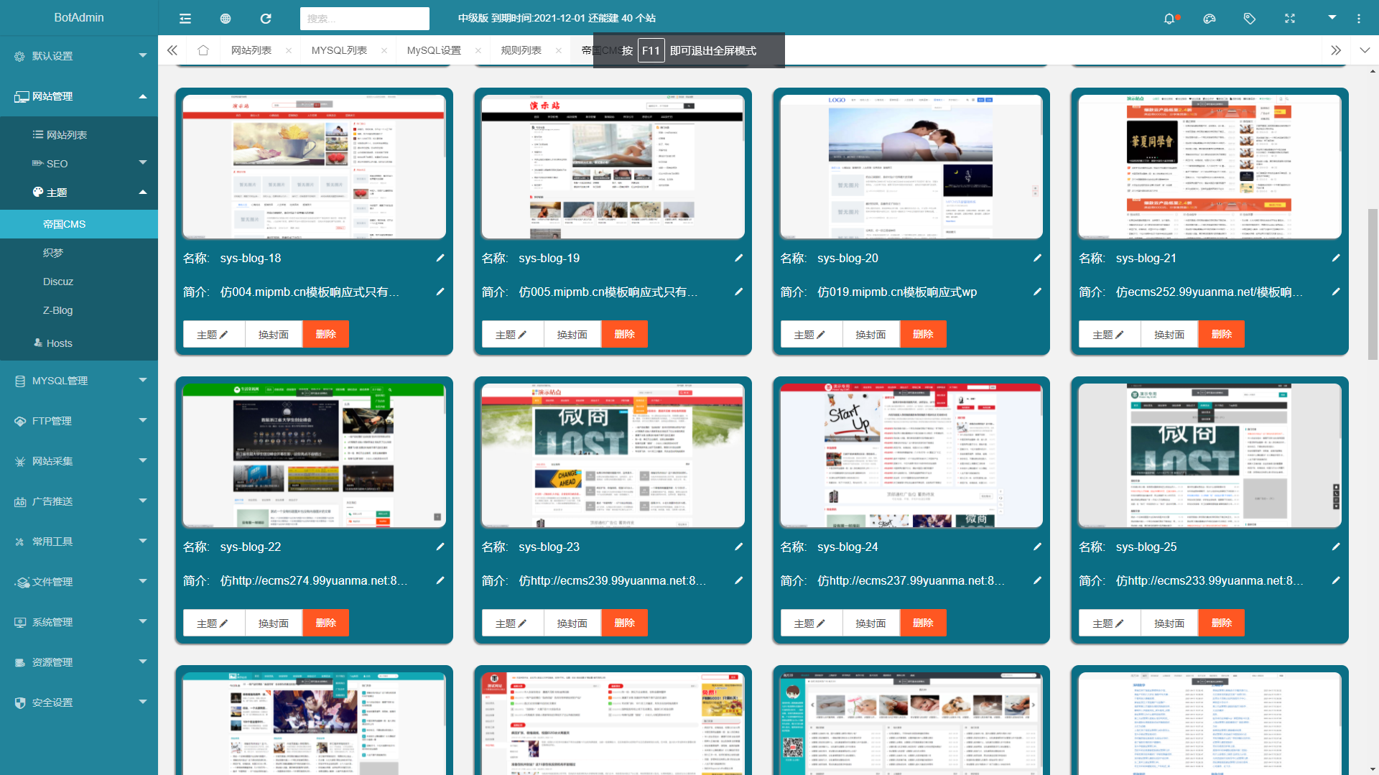Open Hosts in the sidebar
Image resolution: width=1379 pixels, height=775 pixels.
click(x=79, y=343)
